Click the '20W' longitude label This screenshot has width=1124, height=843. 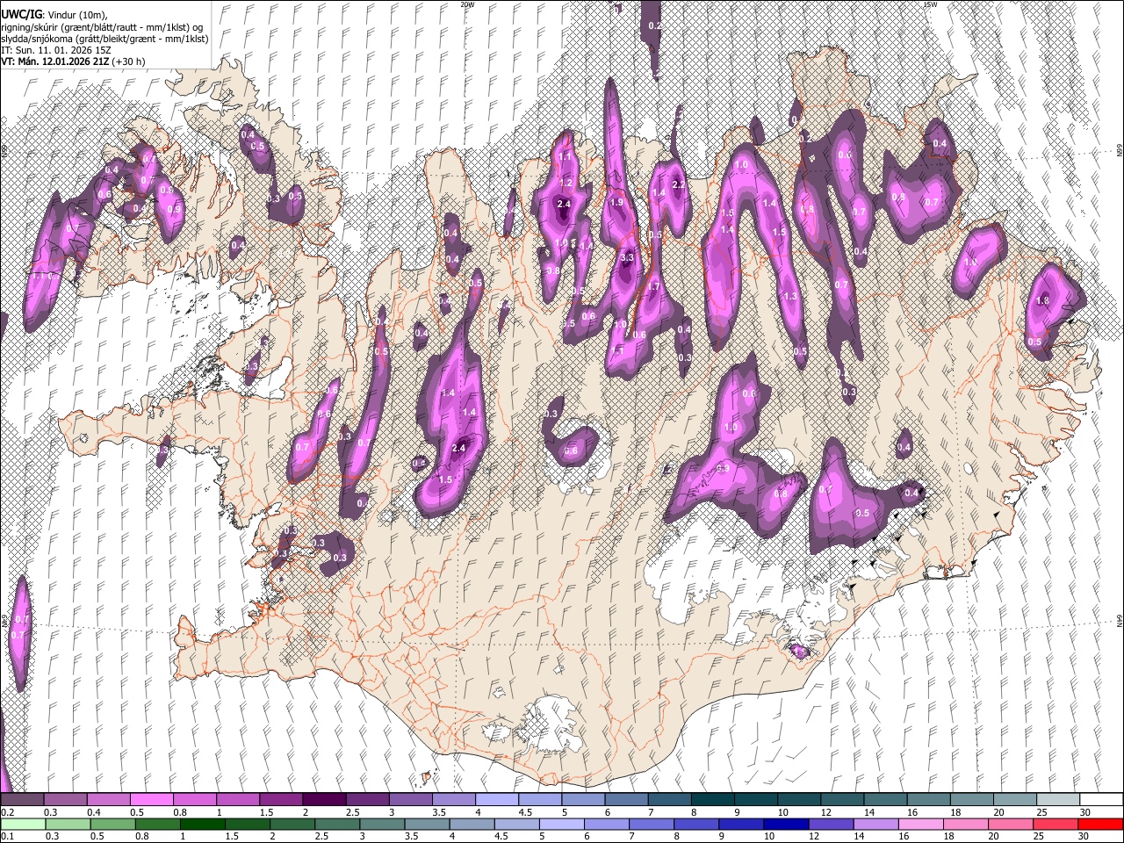pyautogui.click(x=466, y=4)
